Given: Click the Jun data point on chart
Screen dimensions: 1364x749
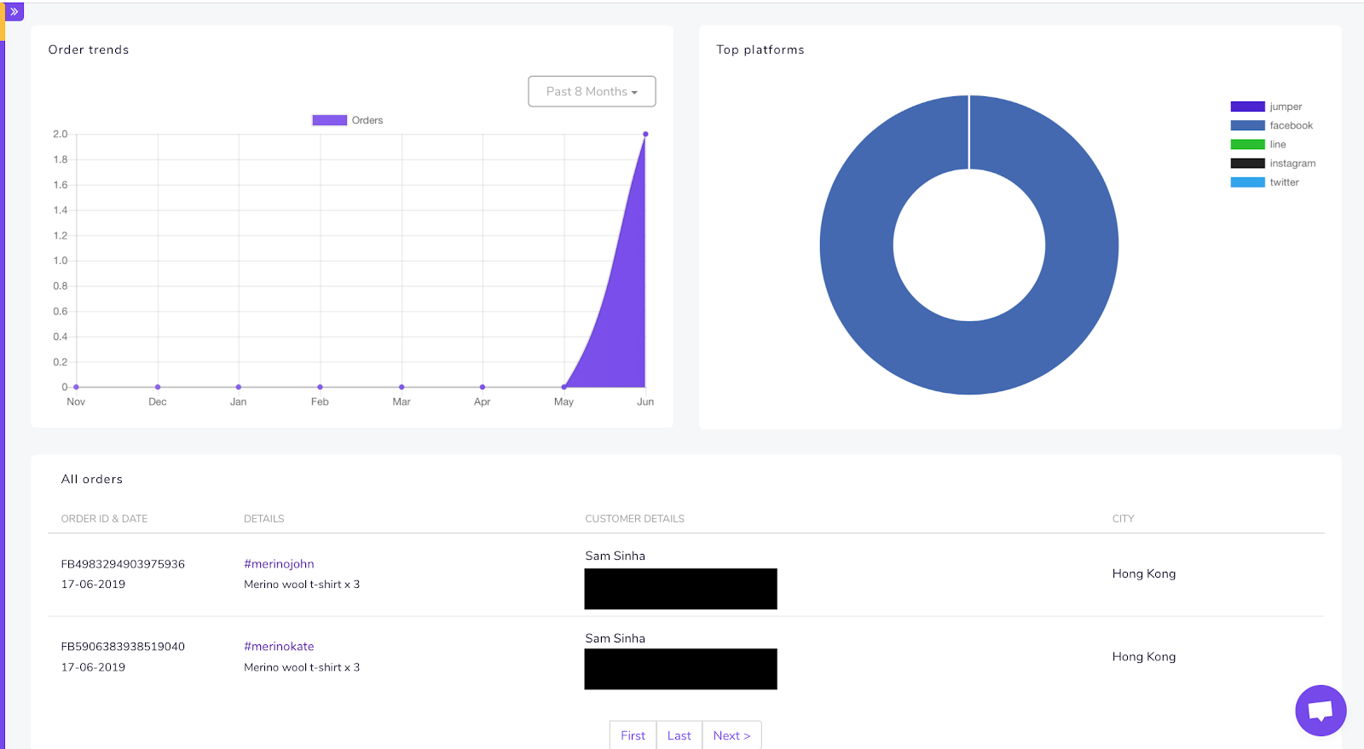Looking at the screenshot, I should pyautogui.click(x=645, y=134).
